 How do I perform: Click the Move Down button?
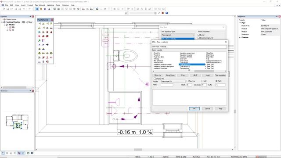(x=170, y=75)
